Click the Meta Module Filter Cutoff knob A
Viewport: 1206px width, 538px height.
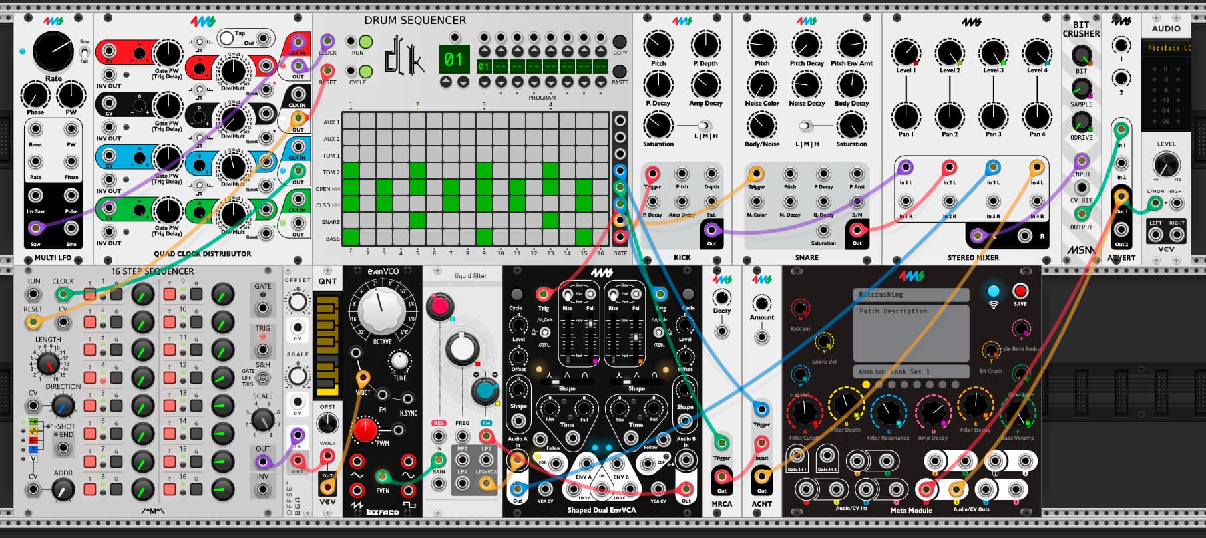804,412
